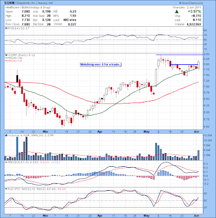Click the Volume panel legend icon
216x218 pixels.
click(x=6, y=135)
